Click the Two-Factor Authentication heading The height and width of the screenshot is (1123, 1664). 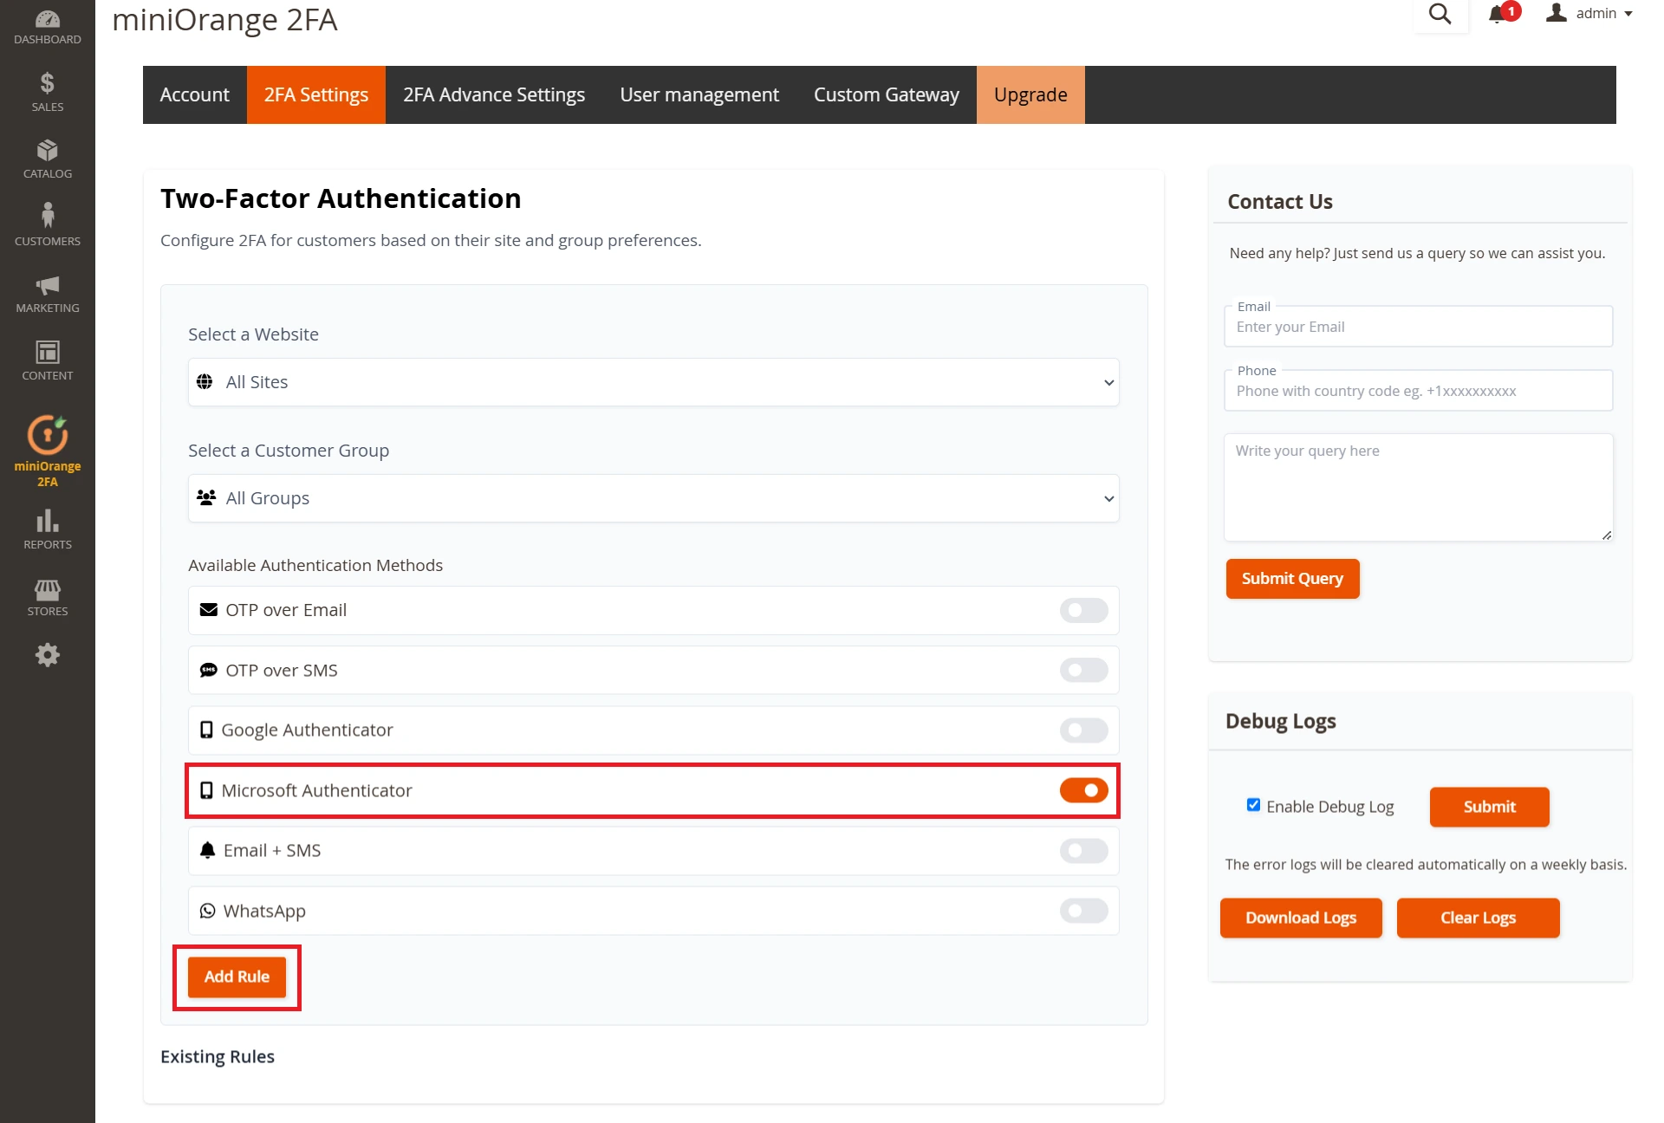341,198
